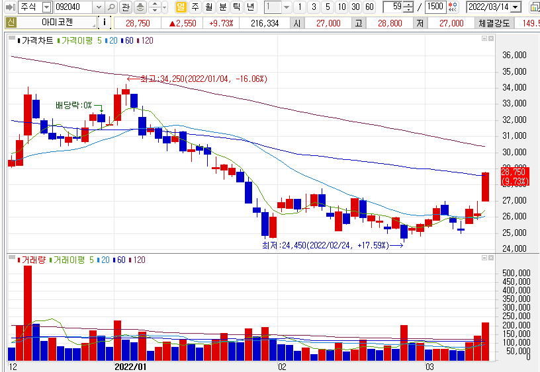
Task: Click the price chart panel close icon
Action: pos(491,38)
